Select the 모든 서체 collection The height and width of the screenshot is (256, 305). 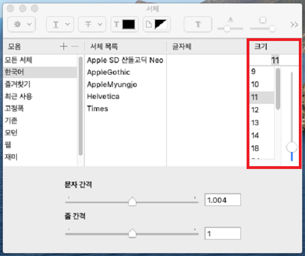(x=40, y=60)
